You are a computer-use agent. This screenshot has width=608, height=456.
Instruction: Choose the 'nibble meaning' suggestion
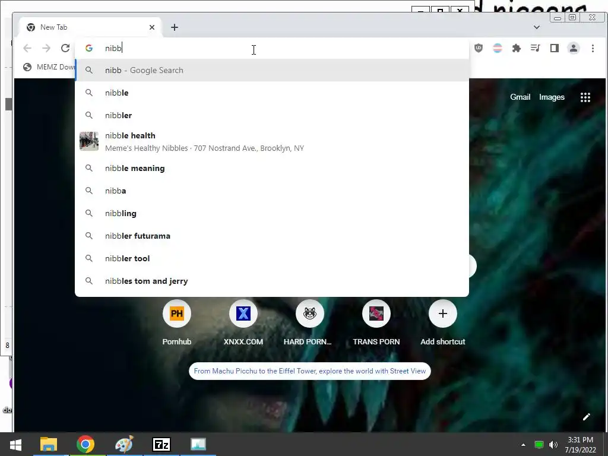pos(272,168)
